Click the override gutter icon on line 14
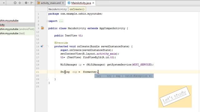 click(x=42, y=46)
